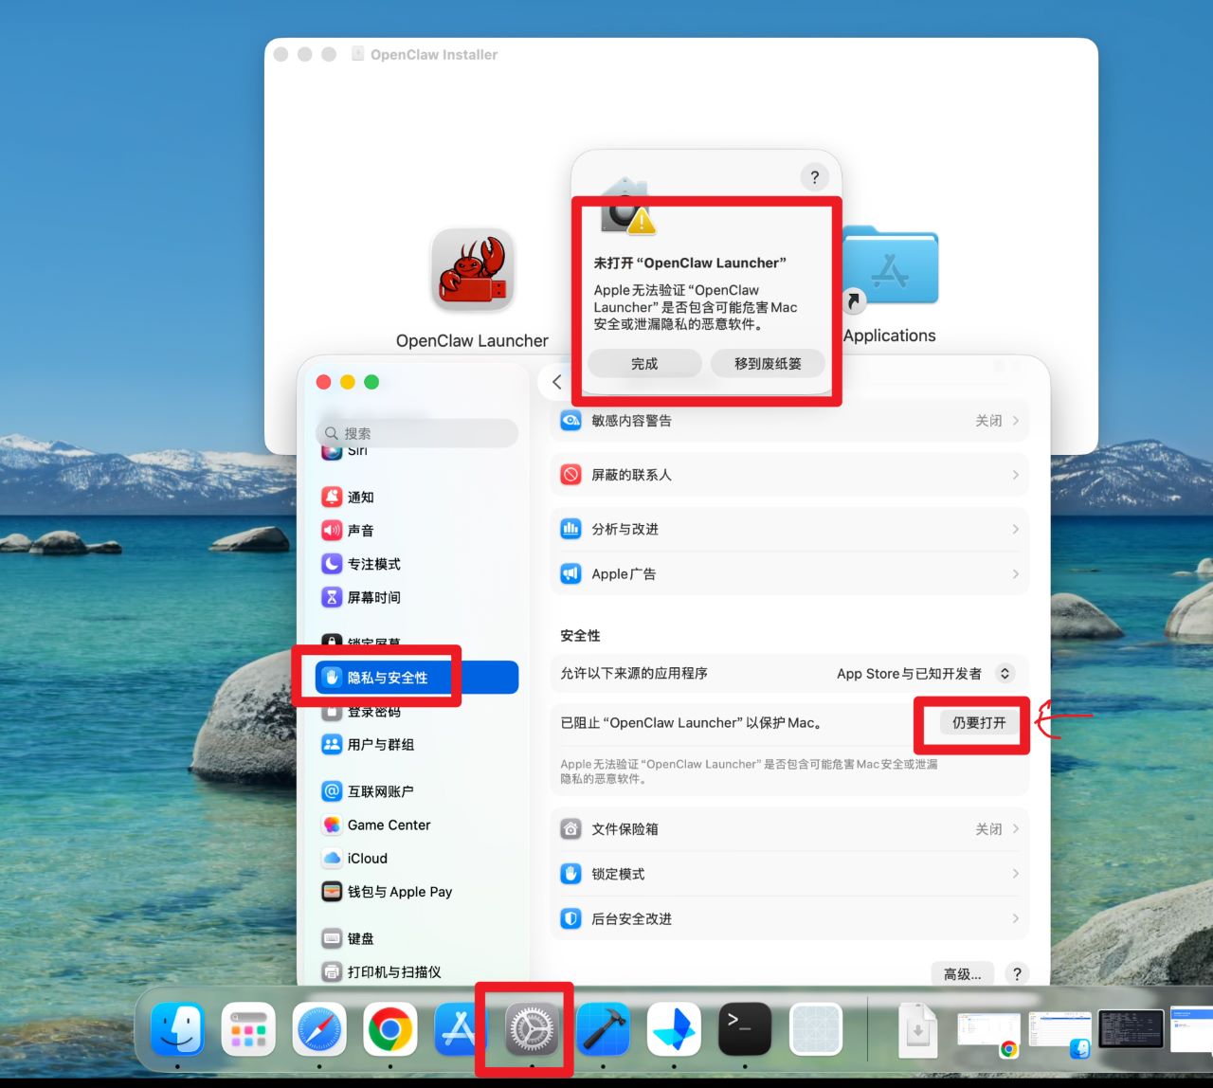Select 键盘 in the sidebar
The width and height of the screenshot is (1213, 1088).
coord(360,938)
